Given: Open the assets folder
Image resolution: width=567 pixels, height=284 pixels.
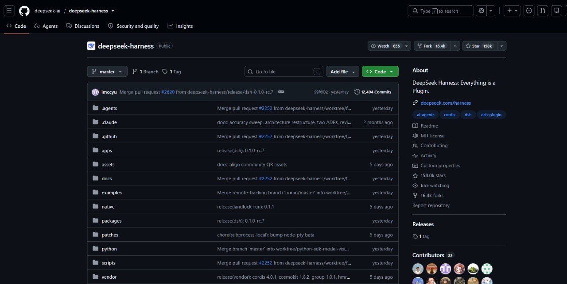Looking at the screenshot, I should tap(108, 164).
